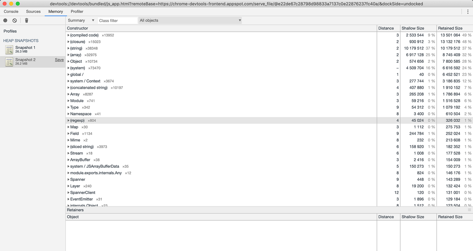Switch to the Sources tab

tap(33, 11)
